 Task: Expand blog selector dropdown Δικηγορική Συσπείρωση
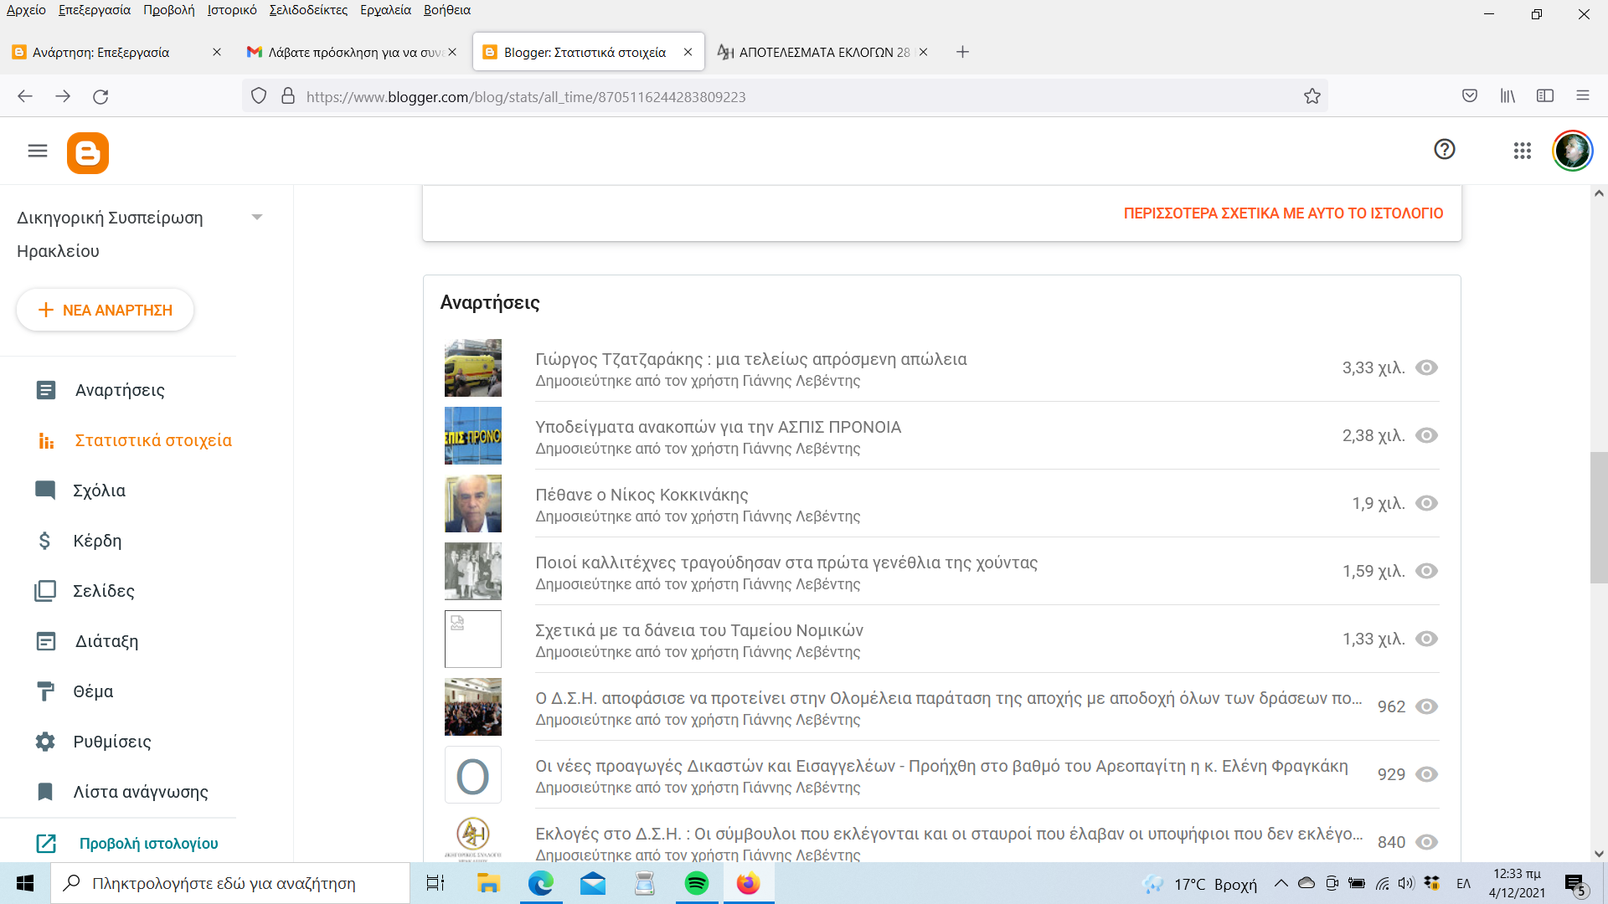[257, 218]
